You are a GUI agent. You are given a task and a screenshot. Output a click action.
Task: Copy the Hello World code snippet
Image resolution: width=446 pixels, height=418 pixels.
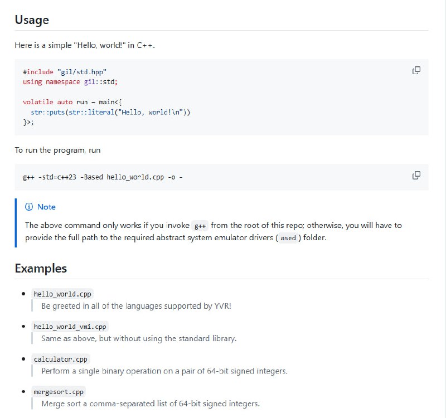tap(416, 70)
